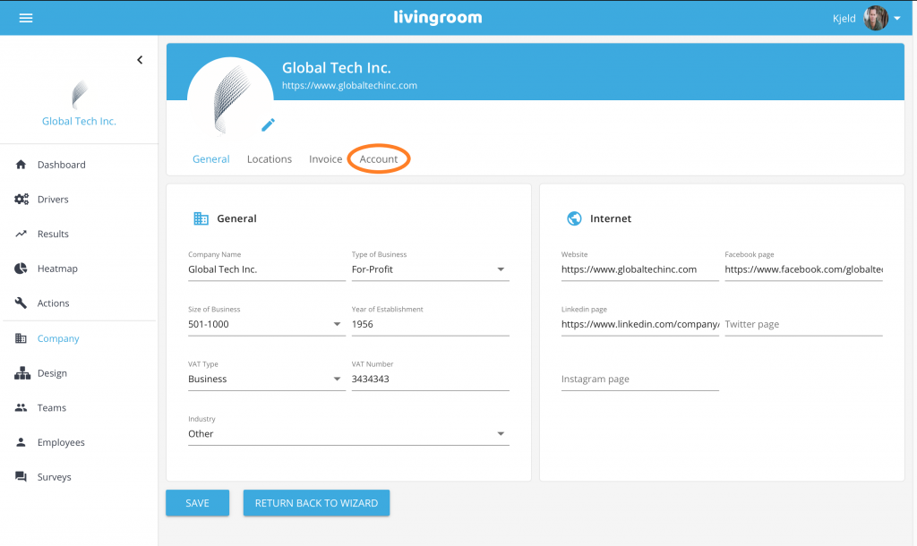Click the Kjeld username text
Viewport: 917px width, 546px height.
tap(844, 19)
